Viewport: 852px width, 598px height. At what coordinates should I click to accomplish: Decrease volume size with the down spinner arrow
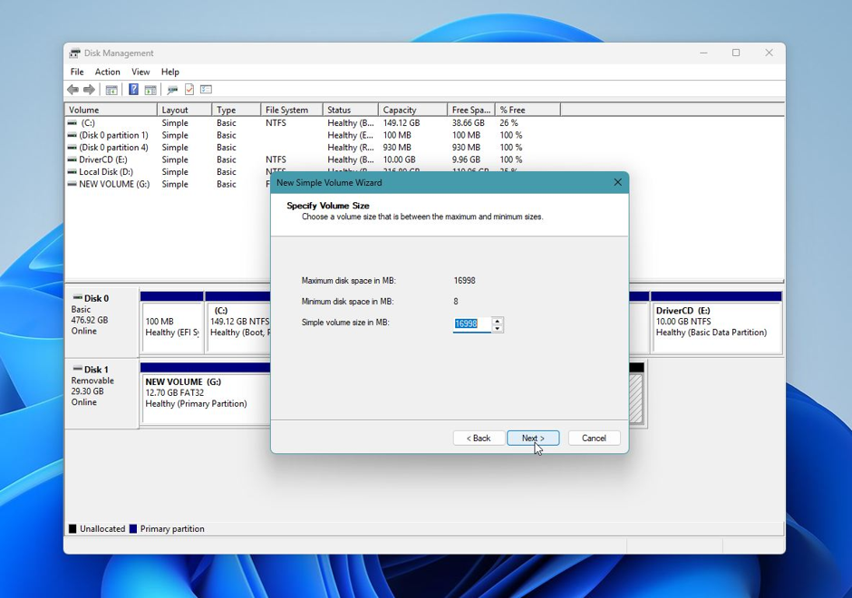pos(498,328)
